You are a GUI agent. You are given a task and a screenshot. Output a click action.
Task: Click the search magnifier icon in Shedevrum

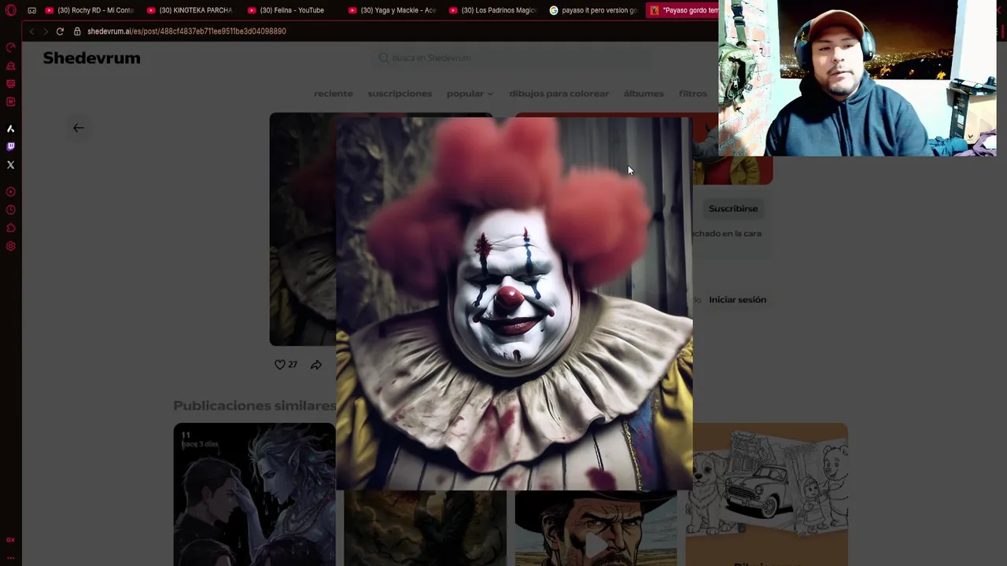pos(384,58)
